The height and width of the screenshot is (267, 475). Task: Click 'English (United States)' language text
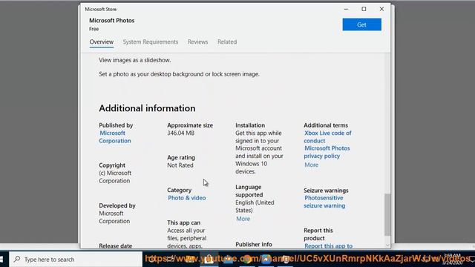[x=255, y=206]
